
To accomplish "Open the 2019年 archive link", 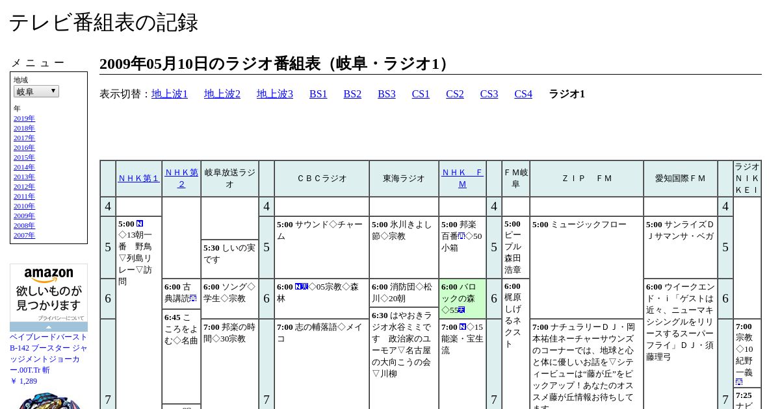I will tap(24, 118).
